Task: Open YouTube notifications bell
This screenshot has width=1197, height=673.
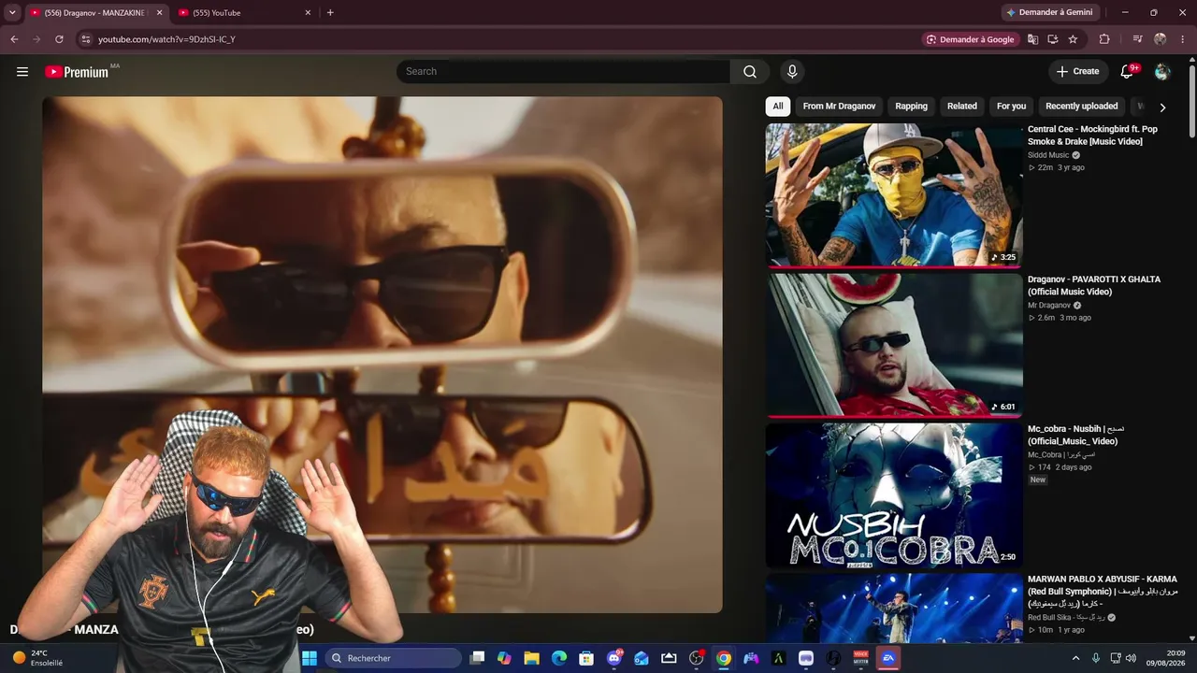Action: click(1128, 72)
